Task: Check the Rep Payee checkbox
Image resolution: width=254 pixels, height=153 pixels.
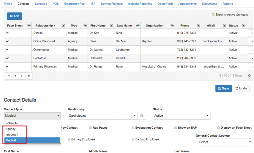Action: [x=90, y=128]
